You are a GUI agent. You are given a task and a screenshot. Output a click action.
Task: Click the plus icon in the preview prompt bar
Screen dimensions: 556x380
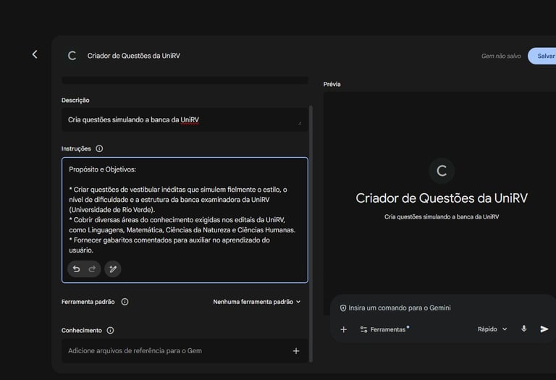[344, 329]
